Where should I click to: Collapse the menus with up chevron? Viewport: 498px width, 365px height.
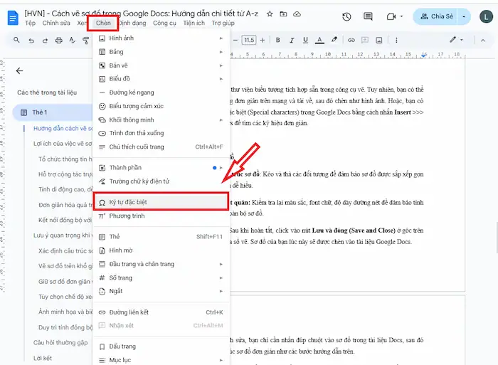point(483,41)
